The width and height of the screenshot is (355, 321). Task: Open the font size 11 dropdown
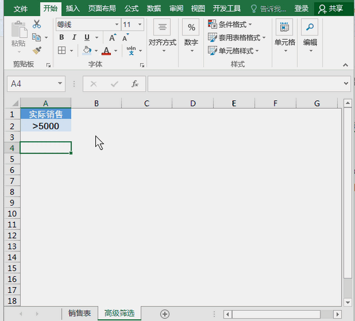pos(140,24)
